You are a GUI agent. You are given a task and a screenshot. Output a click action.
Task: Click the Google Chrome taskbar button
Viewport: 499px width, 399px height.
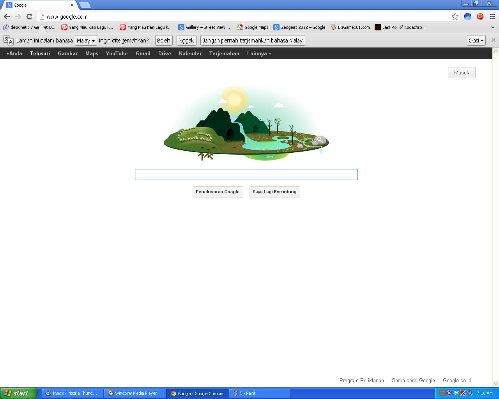(x=197, y=393)
